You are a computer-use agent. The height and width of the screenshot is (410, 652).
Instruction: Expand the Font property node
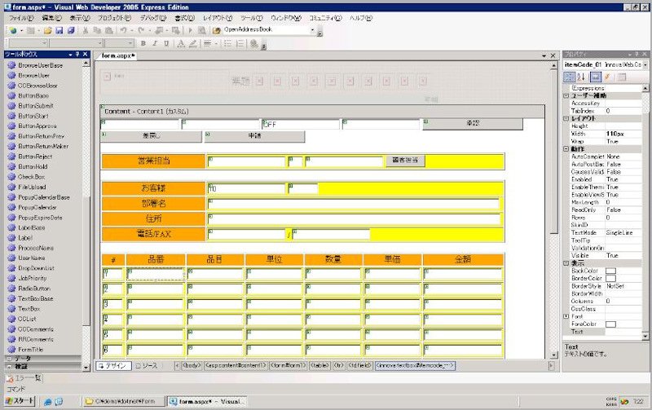click(x=566, y=316)
